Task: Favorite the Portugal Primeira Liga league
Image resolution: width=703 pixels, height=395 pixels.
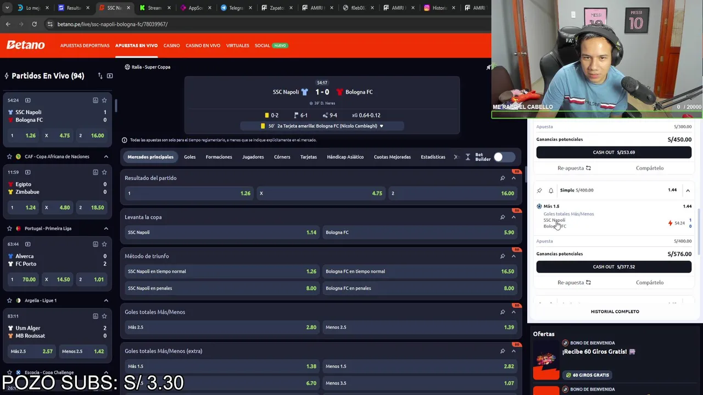Action: (x=9, y=228)
